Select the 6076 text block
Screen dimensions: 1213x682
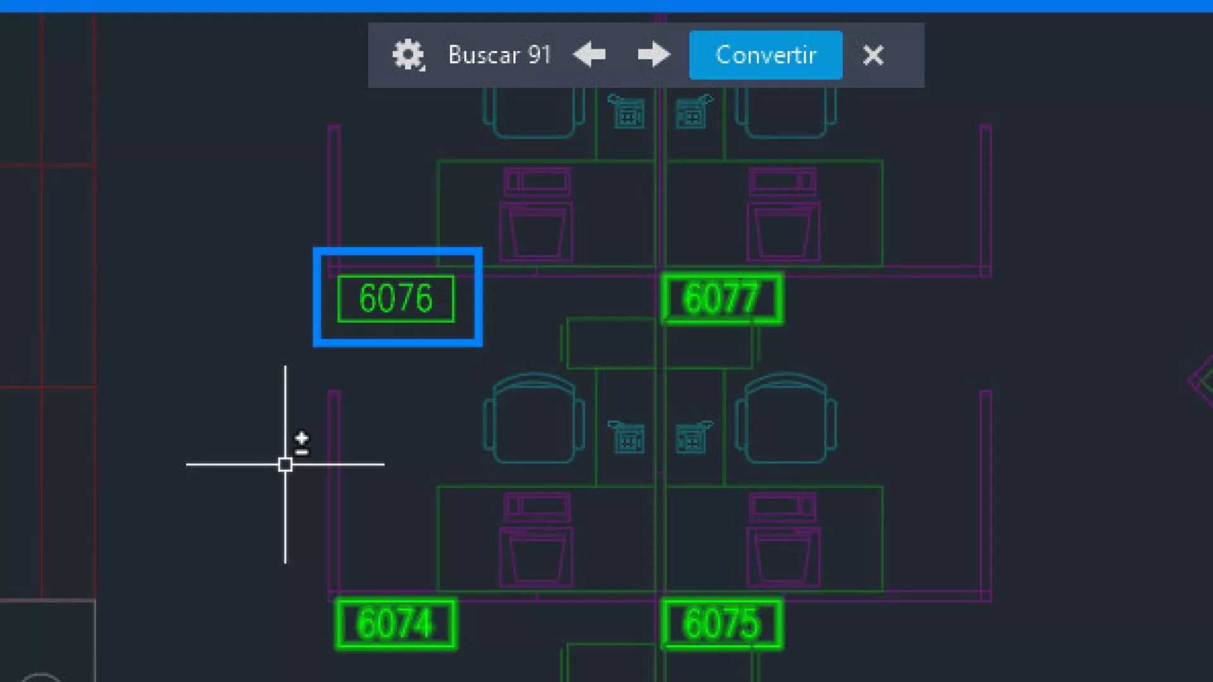click(x=396, y=299)
